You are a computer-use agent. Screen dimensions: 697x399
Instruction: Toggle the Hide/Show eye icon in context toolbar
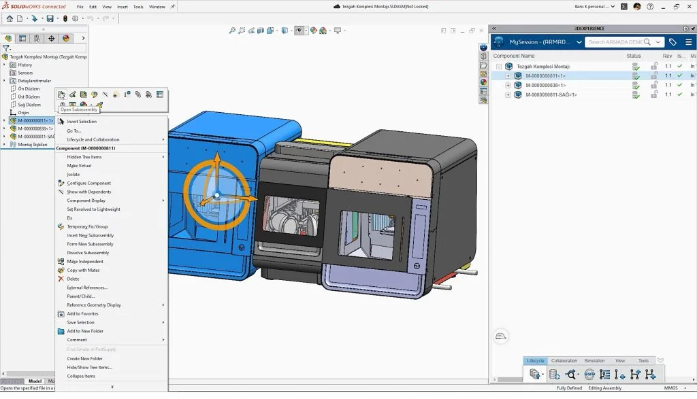click(x=116, y=94)
